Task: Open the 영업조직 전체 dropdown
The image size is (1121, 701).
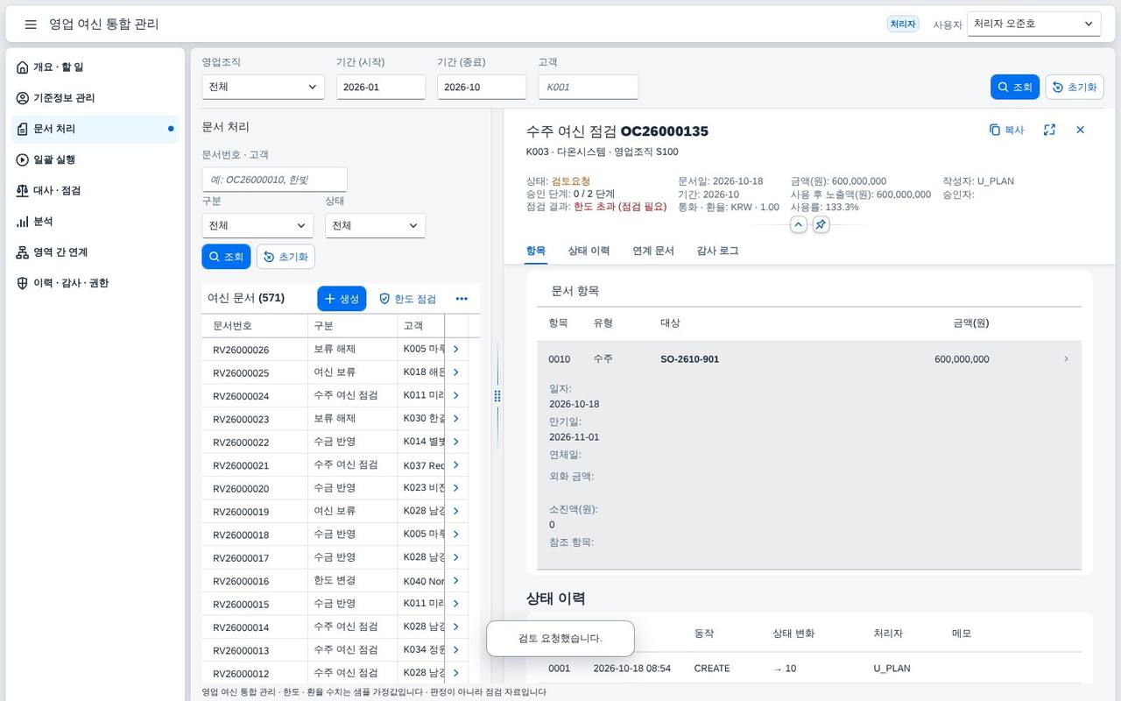Action: pos(263,87)
